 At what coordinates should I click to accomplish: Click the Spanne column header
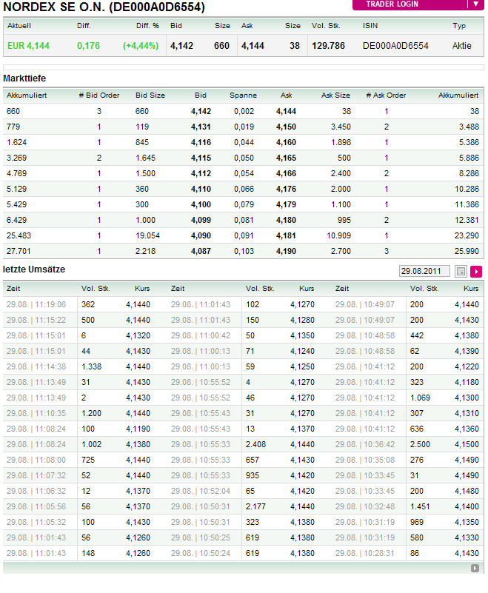243,95
